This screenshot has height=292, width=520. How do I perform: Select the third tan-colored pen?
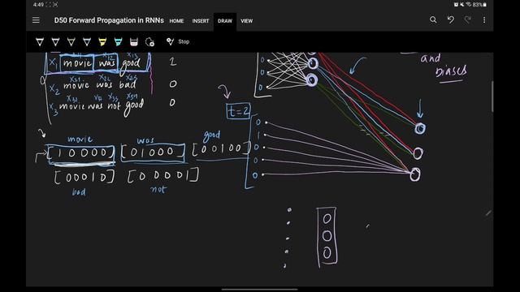tap(71, 41)
